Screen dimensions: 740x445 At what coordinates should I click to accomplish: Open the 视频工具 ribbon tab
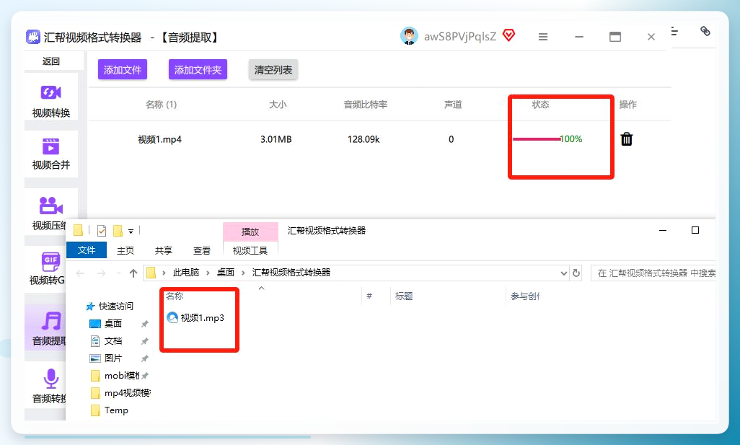point(250,250)
